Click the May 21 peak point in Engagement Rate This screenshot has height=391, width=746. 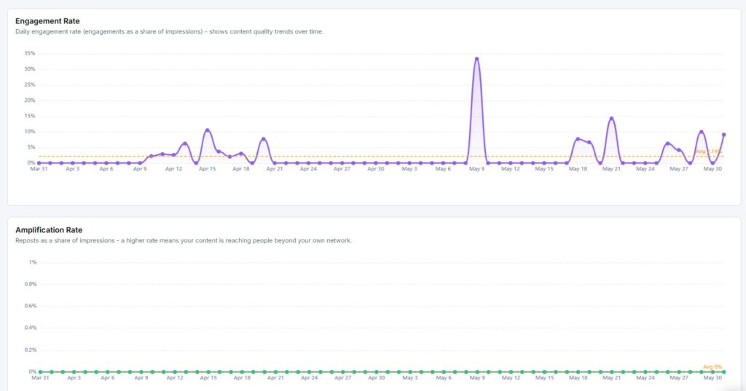611,118
